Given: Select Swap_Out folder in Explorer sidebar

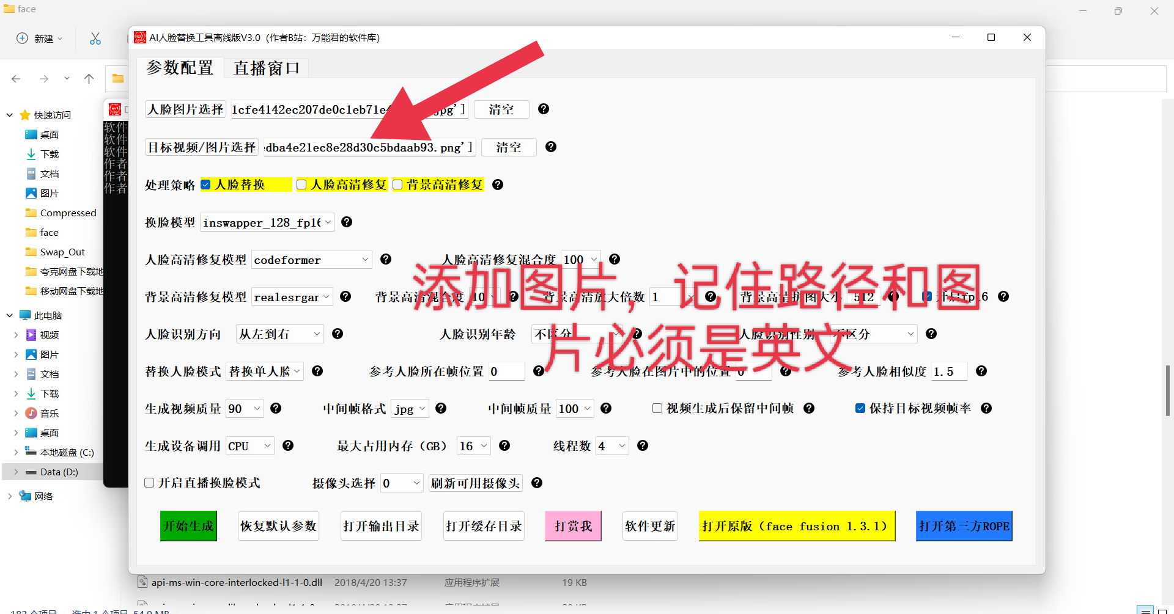Looking at the screenshot, I should coord(62,252).
